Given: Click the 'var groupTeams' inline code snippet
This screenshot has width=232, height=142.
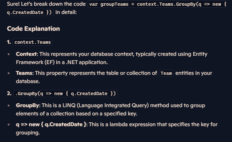Looking at the screenshot, I should point(157,4).
